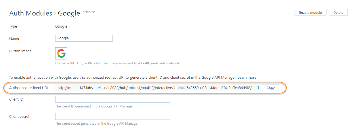Focus the Client ID input box
This screenshot has width=359, height=129.
pyautogui.click(x=112, y=99)
